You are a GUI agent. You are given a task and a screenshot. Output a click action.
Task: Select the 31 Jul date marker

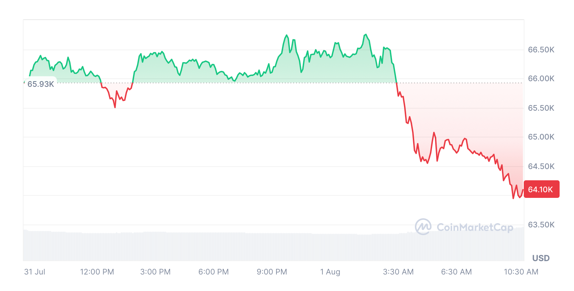pos(35,272)
